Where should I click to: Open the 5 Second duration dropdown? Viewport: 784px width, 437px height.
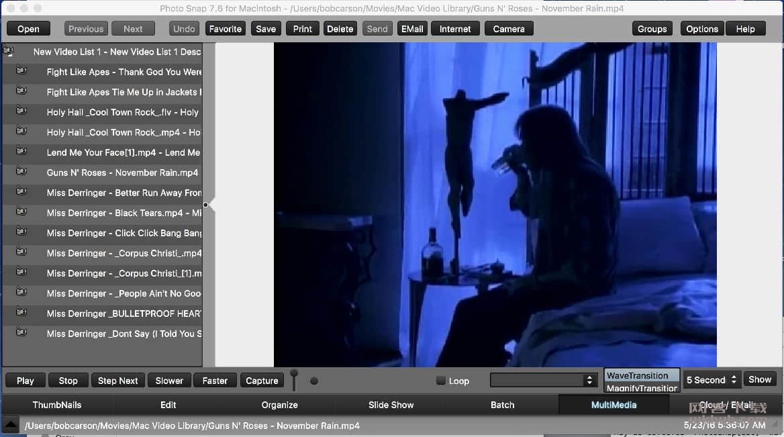coord(711,380)
